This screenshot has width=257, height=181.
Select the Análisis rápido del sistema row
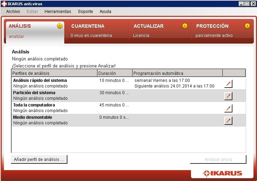[128, 83]
